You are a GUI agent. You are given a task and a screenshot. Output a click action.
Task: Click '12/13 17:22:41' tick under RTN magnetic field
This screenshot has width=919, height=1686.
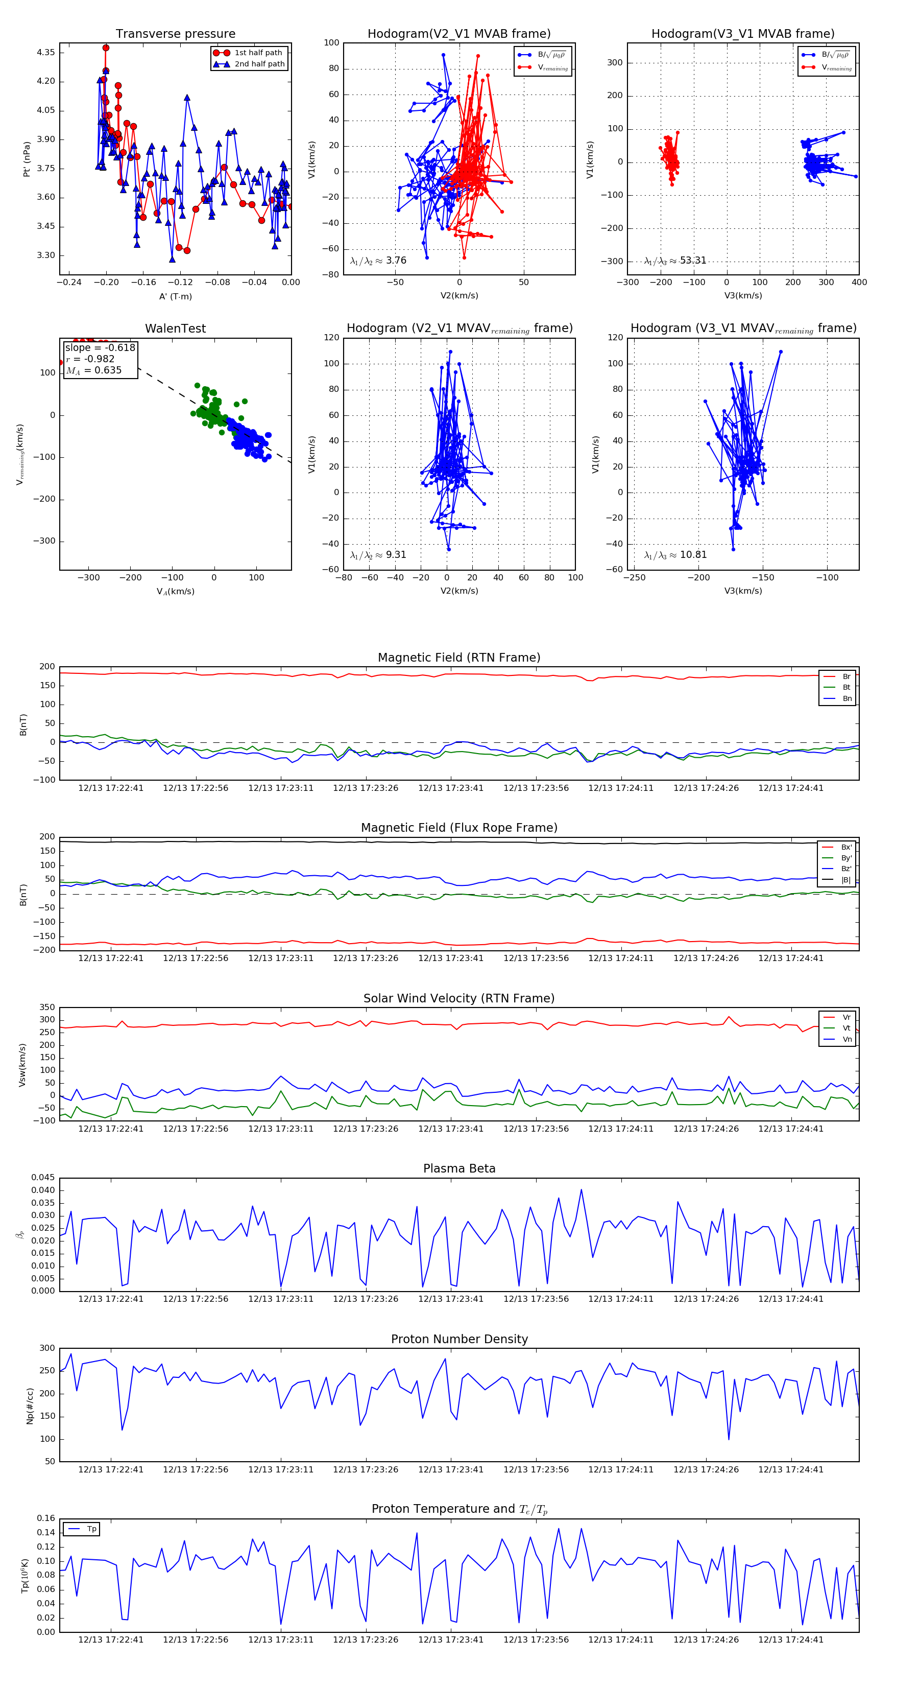[111, 788]
